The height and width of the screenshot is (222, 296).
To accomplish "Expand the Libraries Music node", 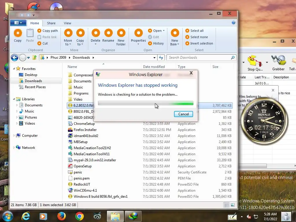I will pos(17,111).
